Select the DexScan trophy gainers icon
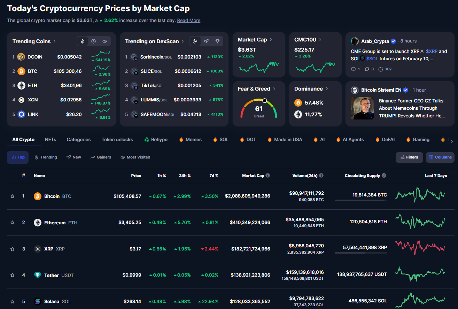This screenshot has width=458, height=309. pos(217,41)
